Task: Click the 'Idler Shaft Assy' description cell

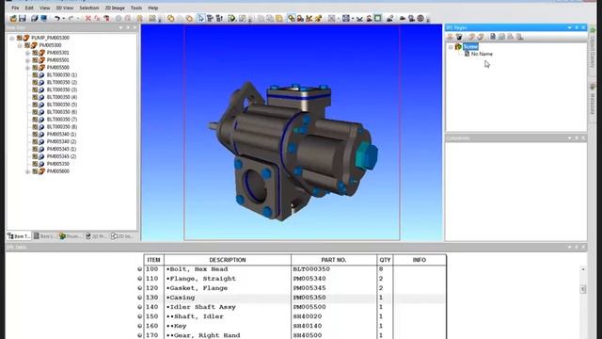Action: [x=228, y=307]
